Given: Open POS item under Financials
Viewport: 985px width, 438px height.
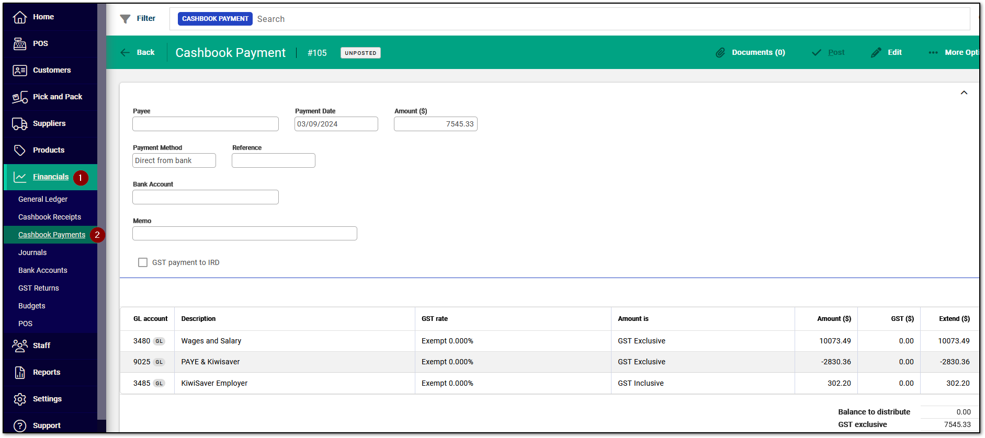Looking at the screenshot, I should coord(25,324).
